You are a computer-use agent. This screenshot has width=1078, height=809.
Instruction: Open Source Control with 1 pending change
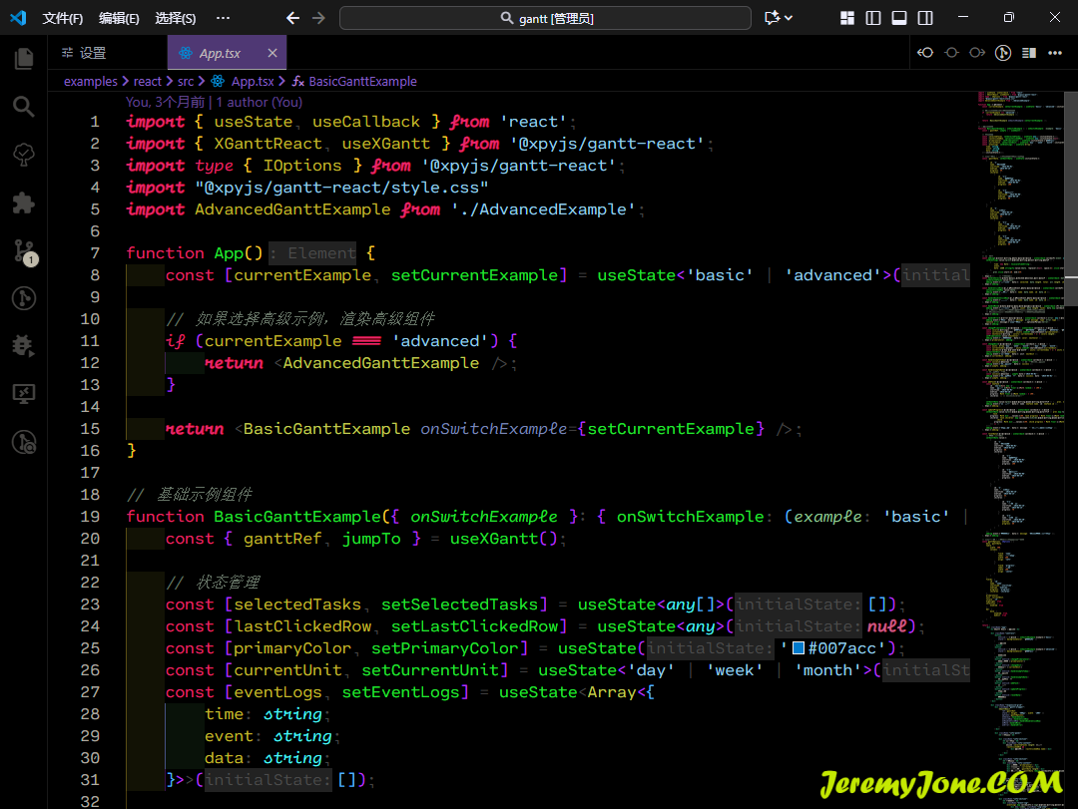click(x=24, y=251)
